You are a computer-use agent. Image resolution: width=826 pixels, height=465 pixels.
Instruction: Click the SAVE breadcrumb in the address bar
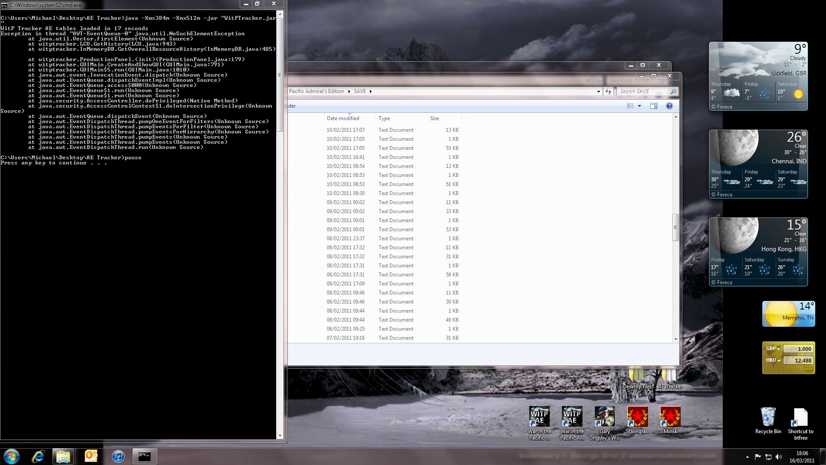360,91
